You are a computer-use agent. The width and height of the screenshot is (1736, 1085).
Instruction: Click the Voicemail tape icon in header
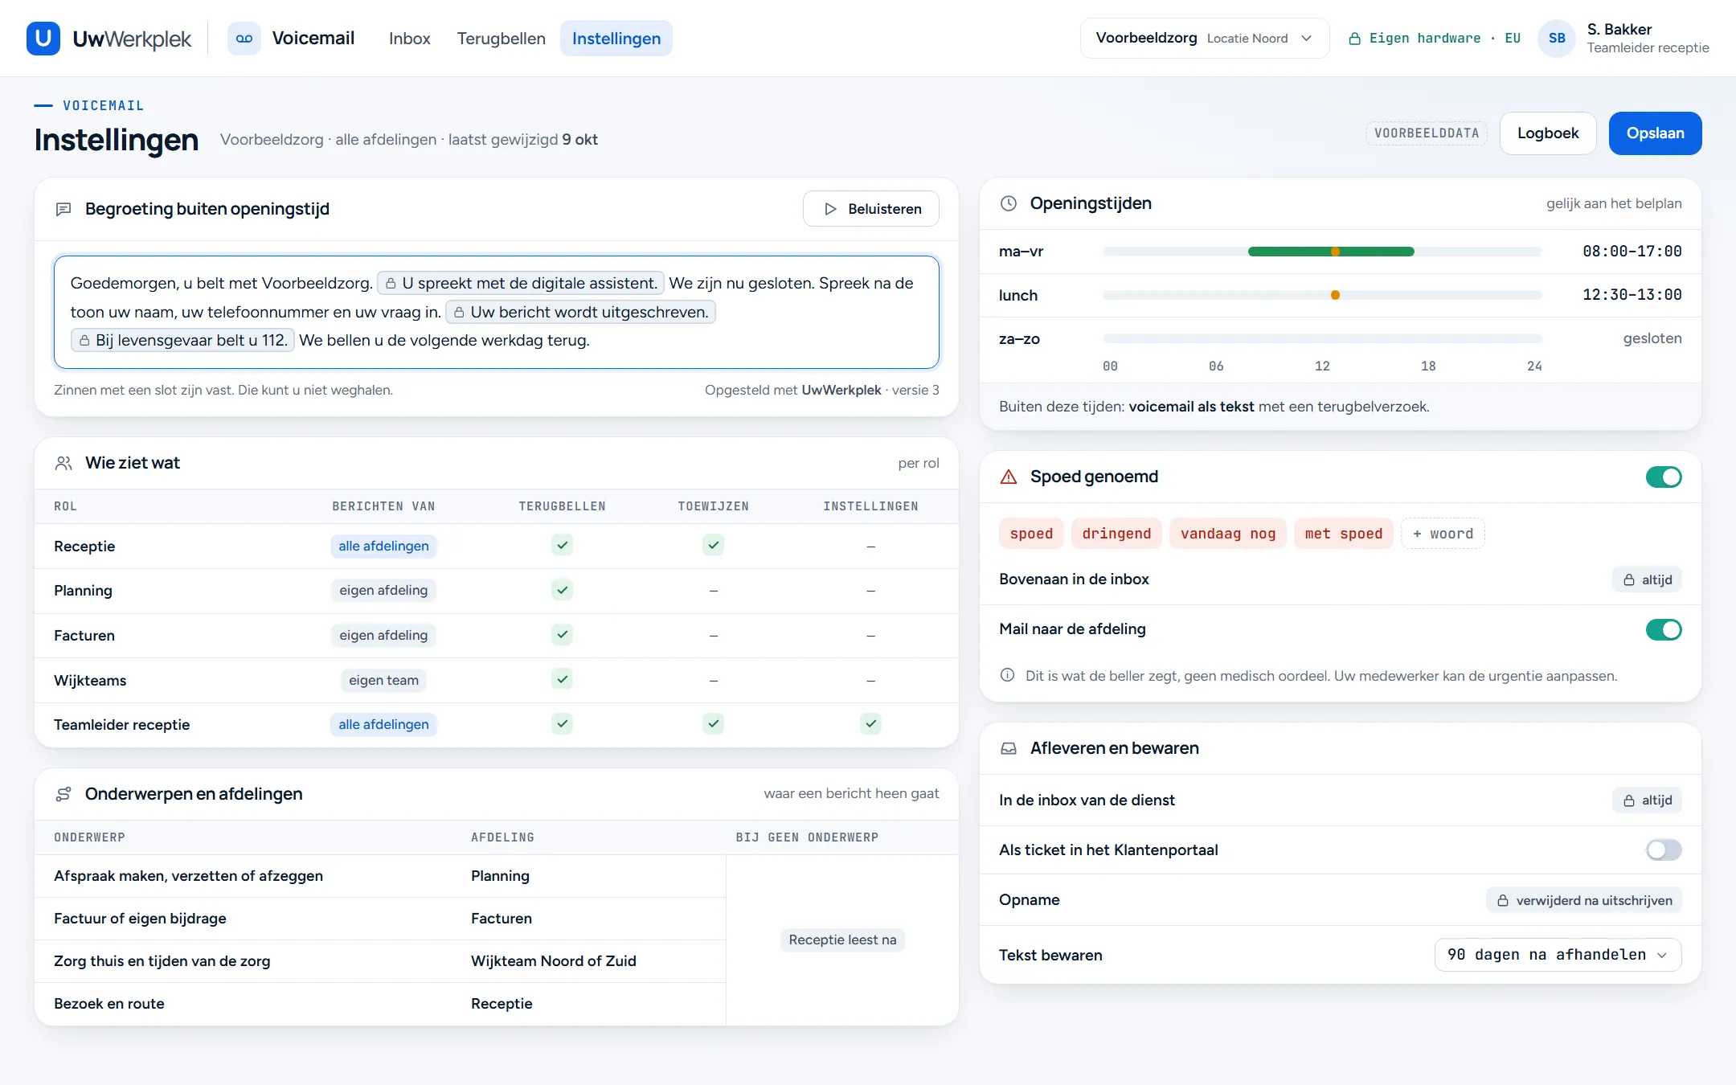point(244,38)
